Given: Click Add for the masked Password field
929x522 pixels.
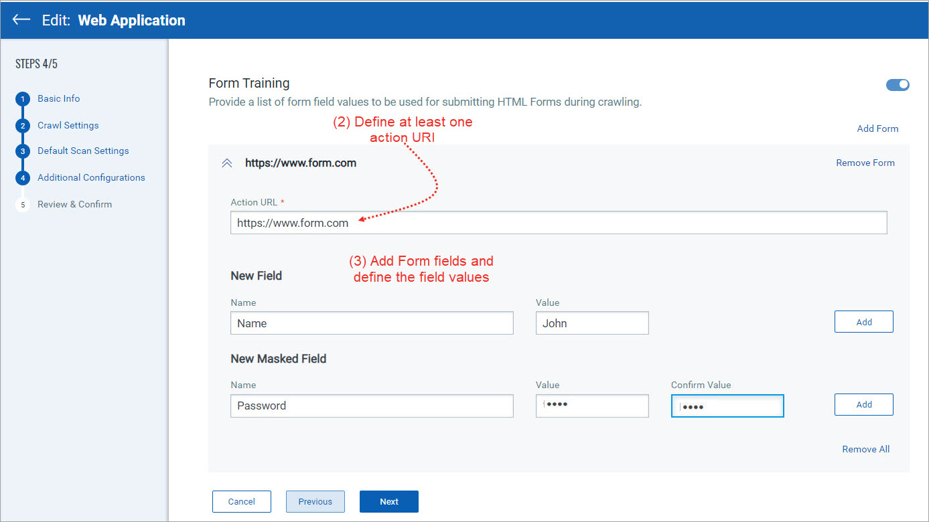Looking at the screenshot, I should pyautogui.click(x=863, y=404).
